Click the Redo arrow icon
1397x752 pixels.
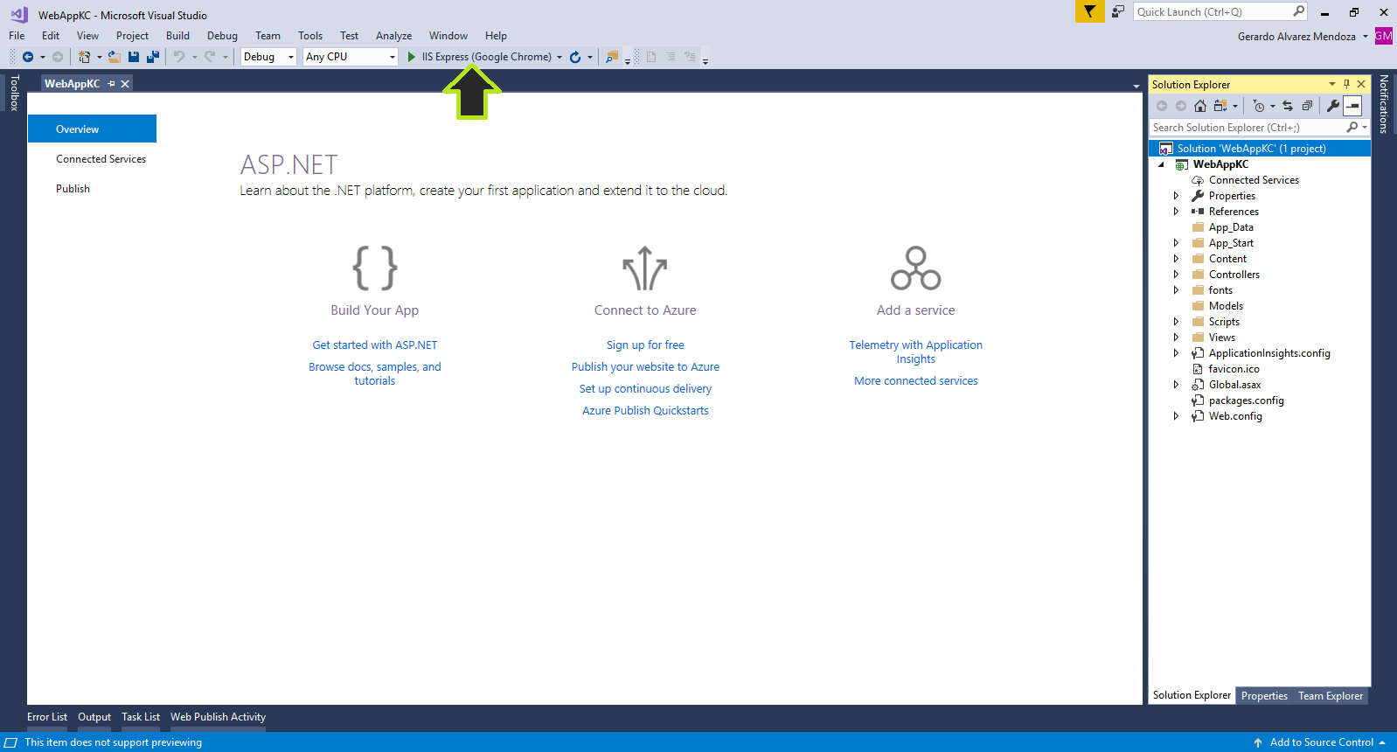point(210,57)
